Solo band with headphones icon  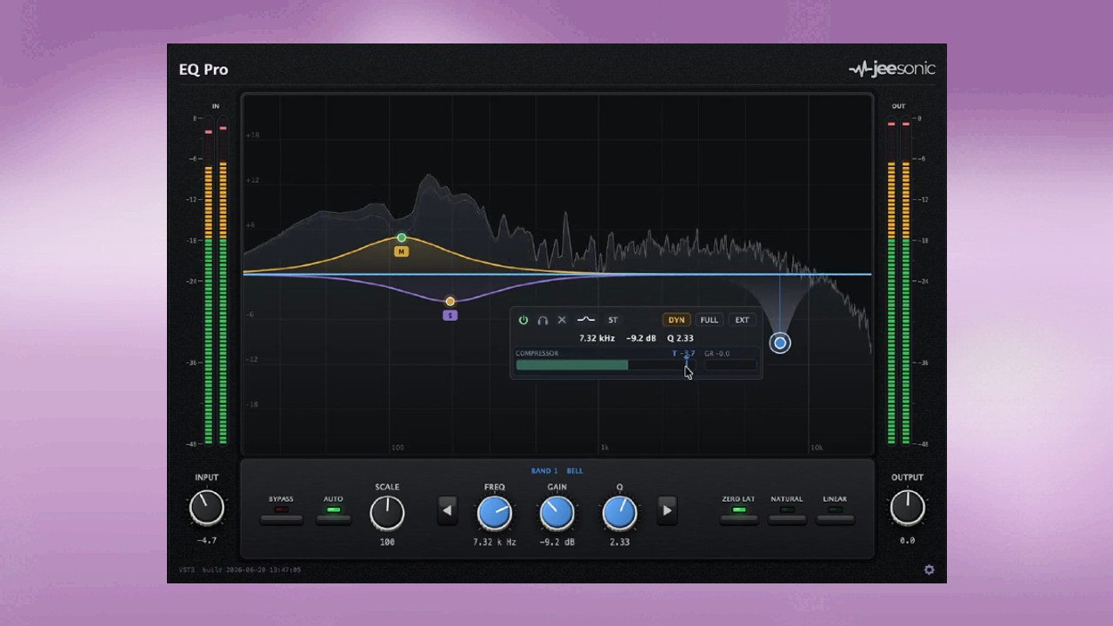543,320
